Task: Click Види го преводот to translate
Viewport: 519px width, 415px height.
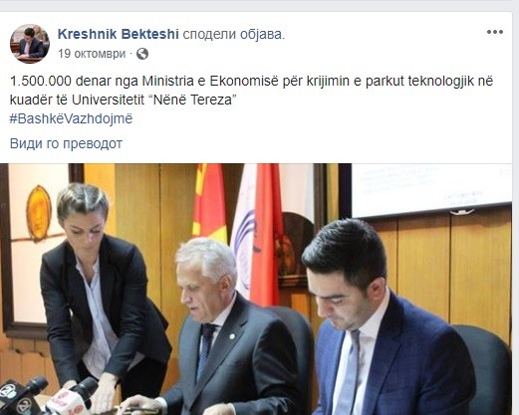Action: tap(66, 143)
